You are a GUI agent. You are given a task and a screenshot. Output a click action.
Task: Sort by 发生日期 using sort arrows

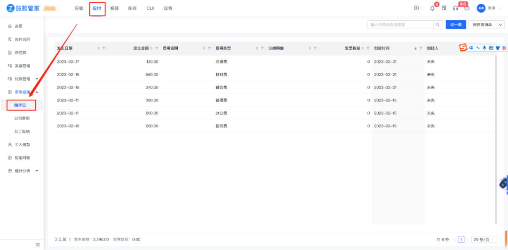pyautogui.click(x=98, y=48)
